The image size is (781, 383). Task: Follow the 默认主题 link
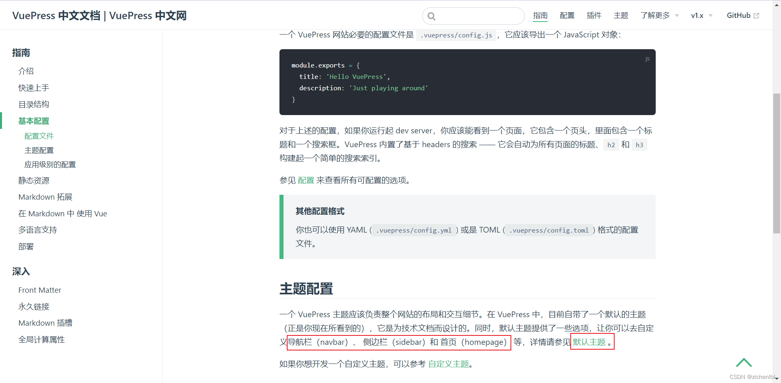[589, 342]
